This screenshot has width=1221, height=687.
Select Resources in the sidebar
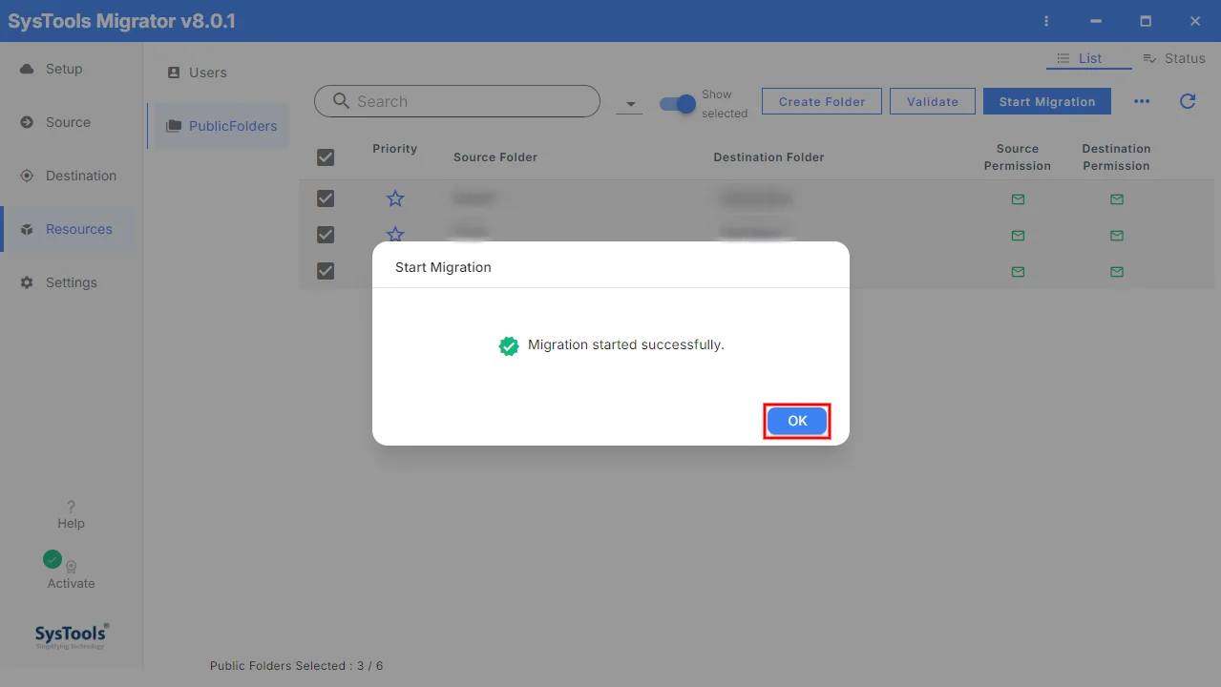pos(66,229)
